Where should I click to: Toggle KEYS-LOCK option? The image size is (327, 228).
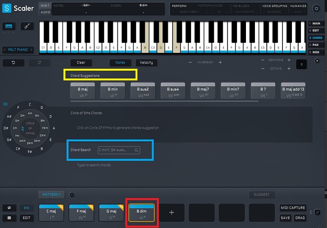(241, 6)
